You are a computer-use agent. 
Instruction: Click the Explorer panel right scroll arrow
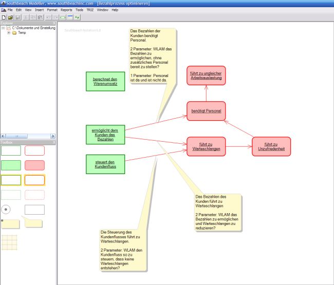point(53,136)
